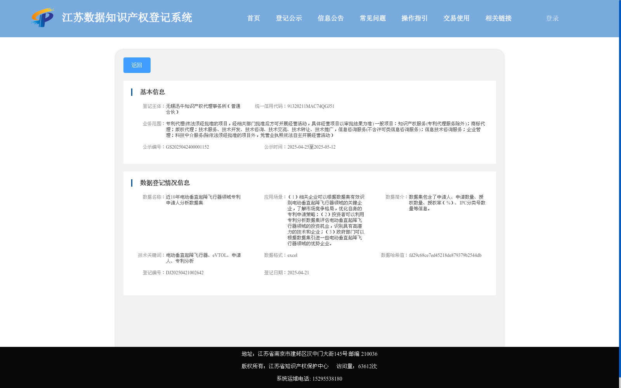Screen dimensions: 621x388
Task: Click the 基本信息 section header
Action: point(152,92)
